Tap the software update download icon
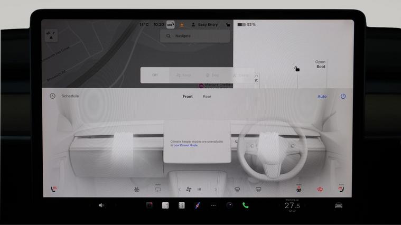 (x=182, y=25)
